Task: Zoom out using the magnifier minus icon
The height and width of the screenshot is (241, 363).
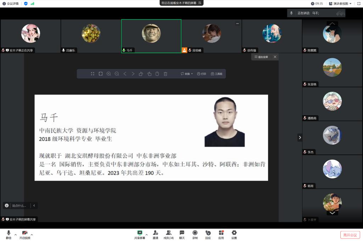Action: [x=117, y=74]
